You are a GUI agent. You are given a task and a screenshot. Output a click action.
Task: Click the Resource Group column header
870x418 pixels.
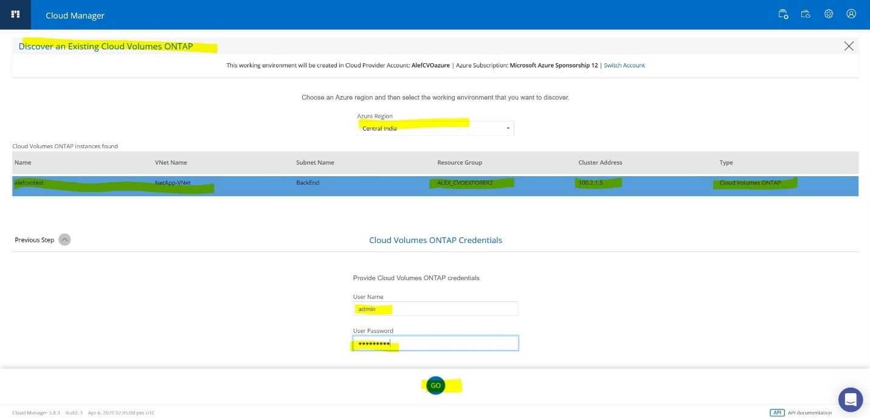point(460,163)
